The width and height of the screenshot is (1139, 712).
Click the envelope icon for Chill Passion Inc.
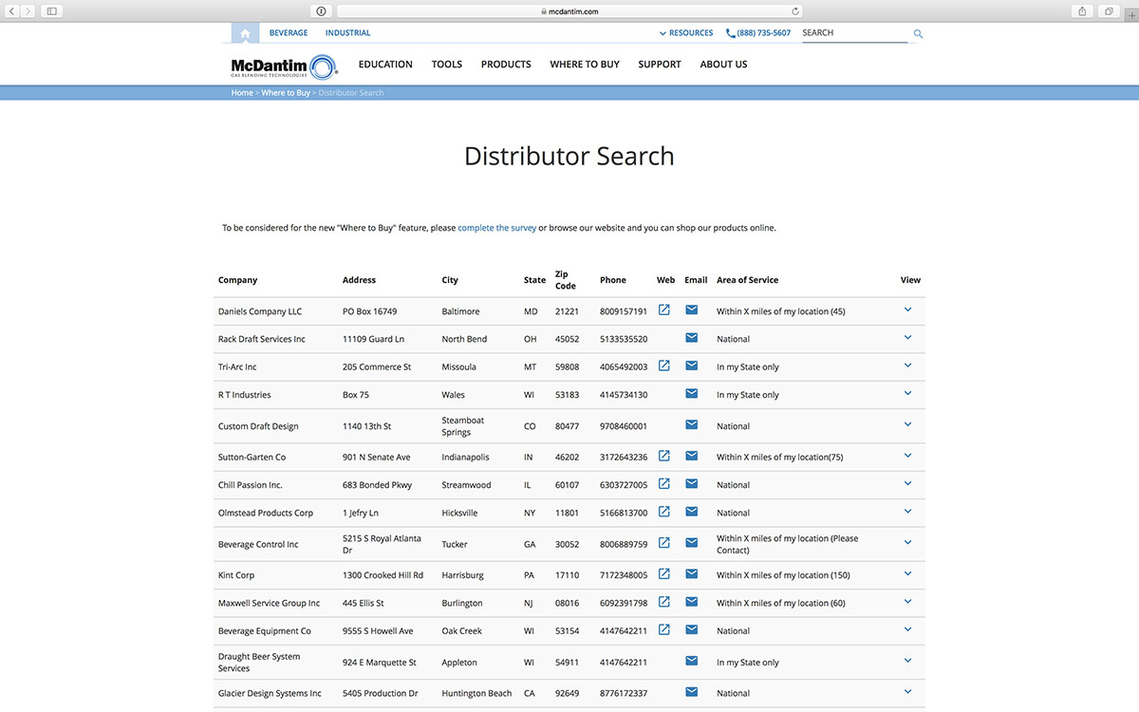pos(692,483)
